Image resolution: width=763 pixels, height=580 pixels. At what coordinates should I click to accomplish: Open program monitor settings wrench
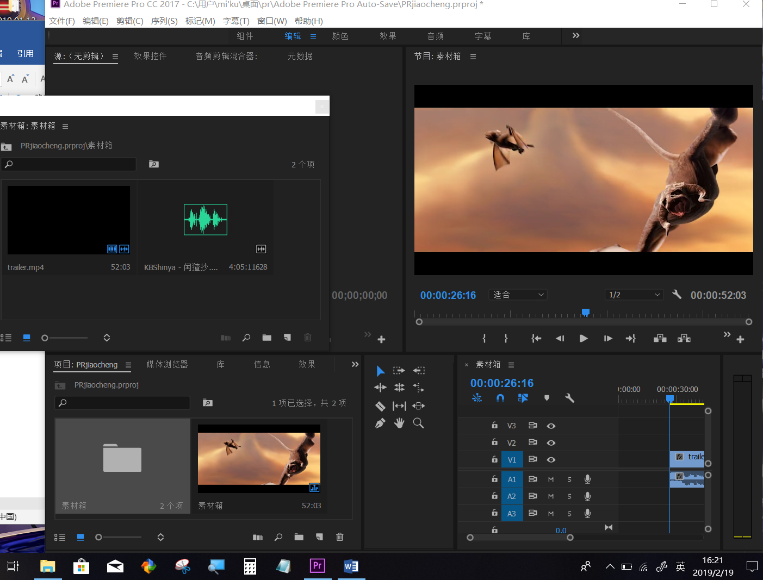(x=677, y=295)
